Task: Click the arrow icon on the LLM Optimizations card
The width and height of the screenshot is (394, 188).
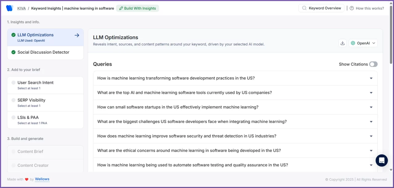Action: pos(77,35)
